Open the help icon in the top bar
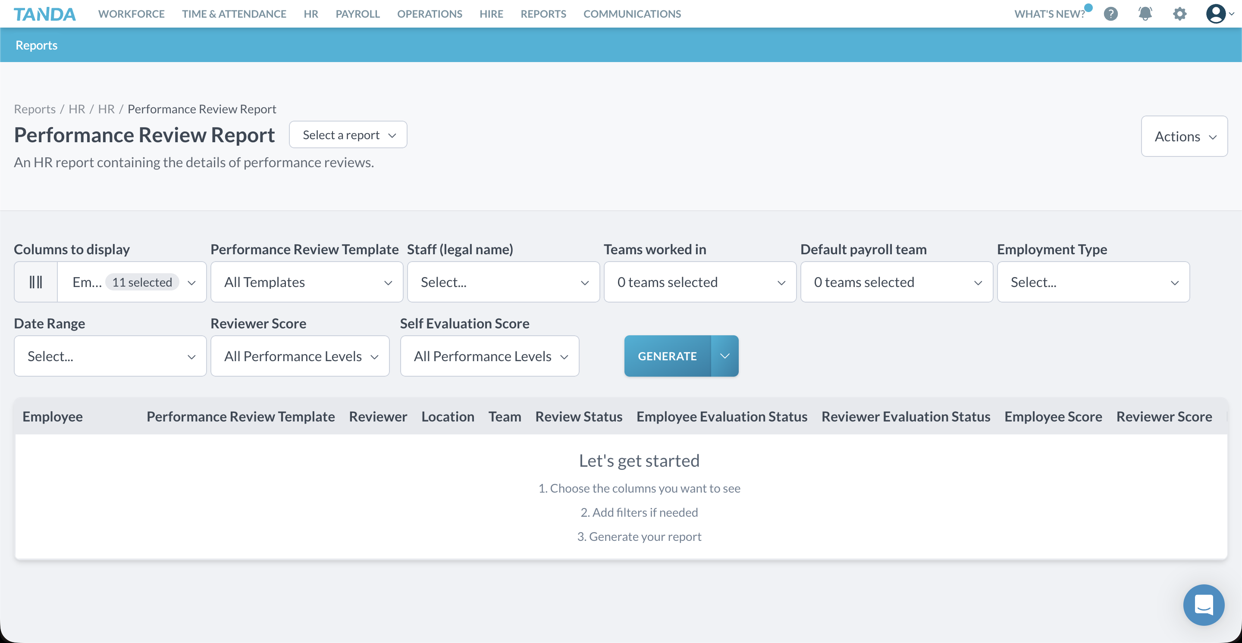The image size is (1242, 643). click(x=1111, y=14)
